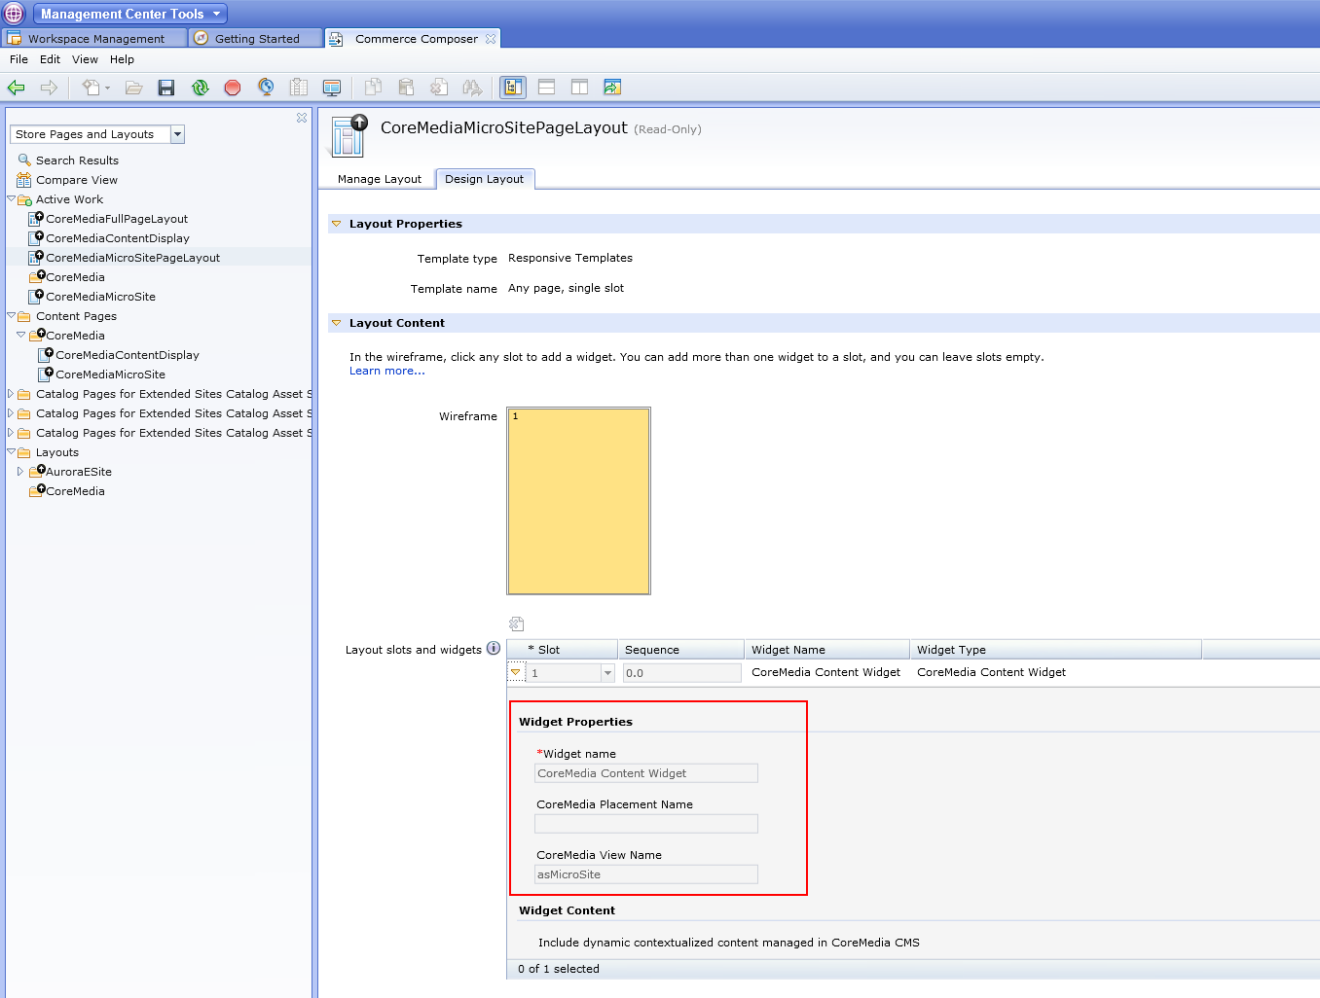This screenshot has width=1320, height=998.
Task: Open the Help menu
Action: click(x=122, y=59)
